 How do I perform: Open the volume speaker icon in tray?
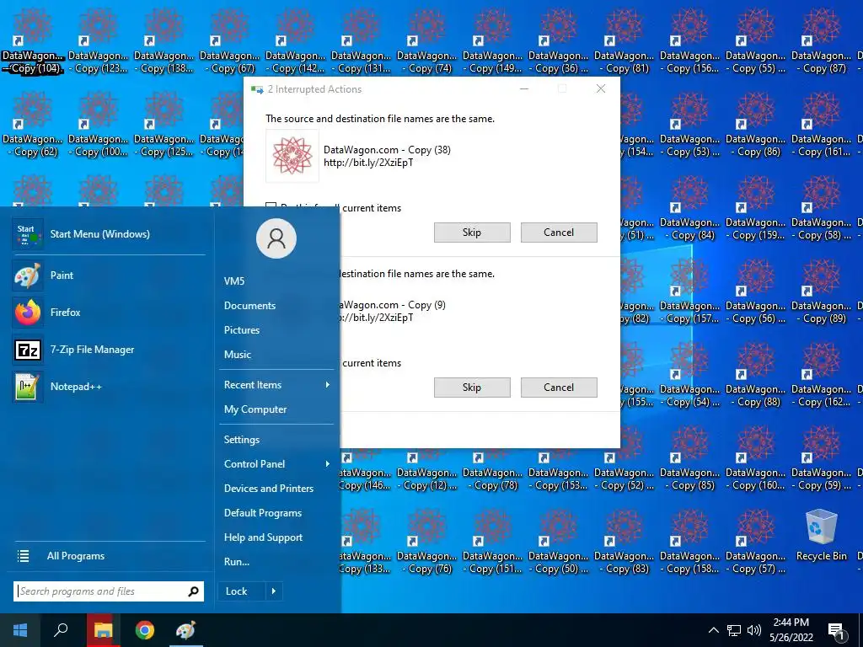pos(754,630)
